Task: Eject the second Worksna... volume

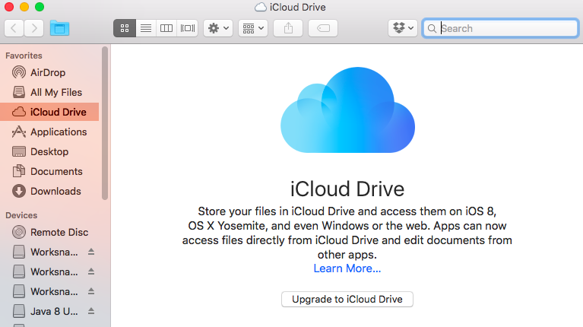Action: click(91, 271)
